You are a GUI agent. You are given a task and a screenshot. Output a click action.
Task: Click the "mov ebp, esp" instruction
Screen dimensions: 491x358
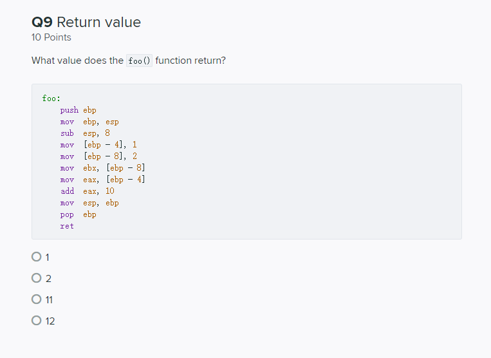89,122
